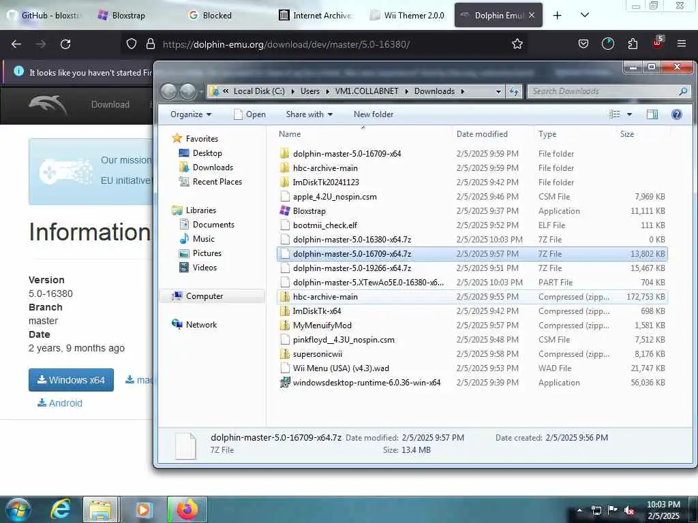Bookmark this page with the star icon
This screenshot has width=698, height=523.
pos(517,44)
